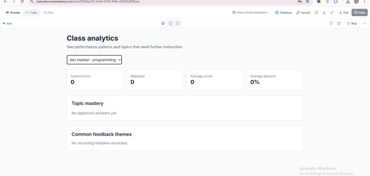Click the Released stat card
Image resolution: width=370 pixels, height=176 pixels.
click(155, 80)
